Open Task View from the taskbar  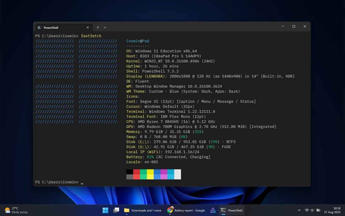(116, 210)
